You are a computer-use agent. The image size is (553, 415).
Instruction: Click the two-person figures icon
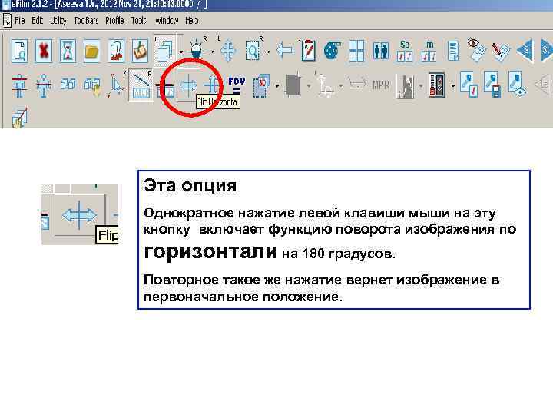coord(381,51)
